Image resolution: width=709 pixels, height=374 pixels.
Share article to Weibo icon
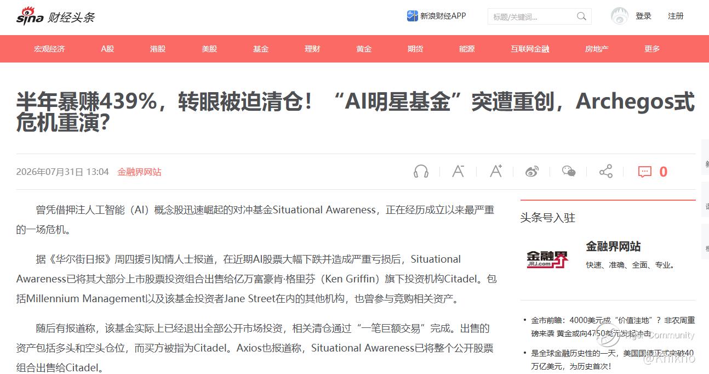[532, 172]
